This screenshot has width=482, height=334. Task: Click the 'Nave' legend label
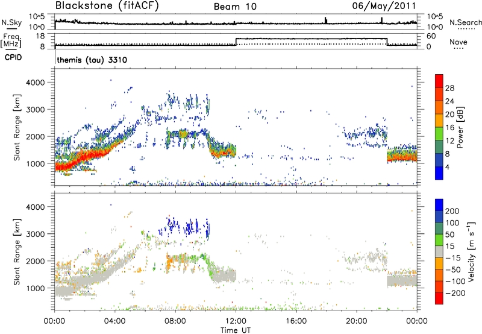(x=459, y=42)
